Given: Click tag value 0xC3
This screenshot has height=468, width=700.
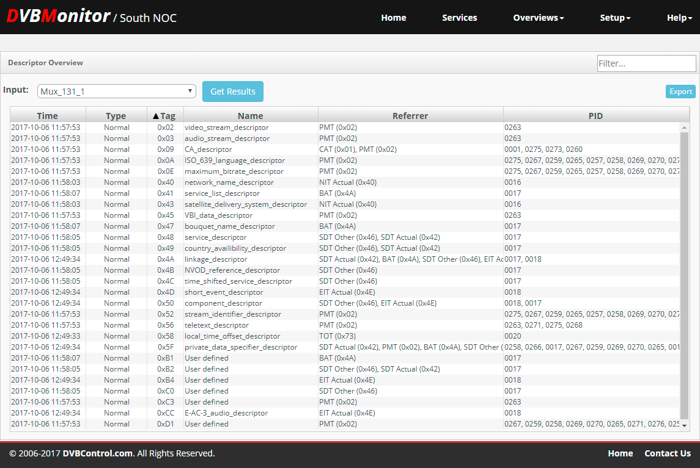Looking at the screenshot, I should coord(165,402).
